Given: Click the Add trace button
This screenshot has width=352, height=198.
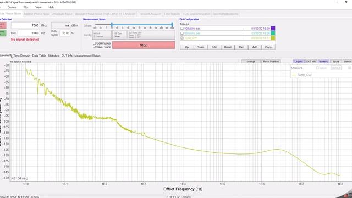Looking at the screenshot, I should pyautogui.click(x=255, y=47).
